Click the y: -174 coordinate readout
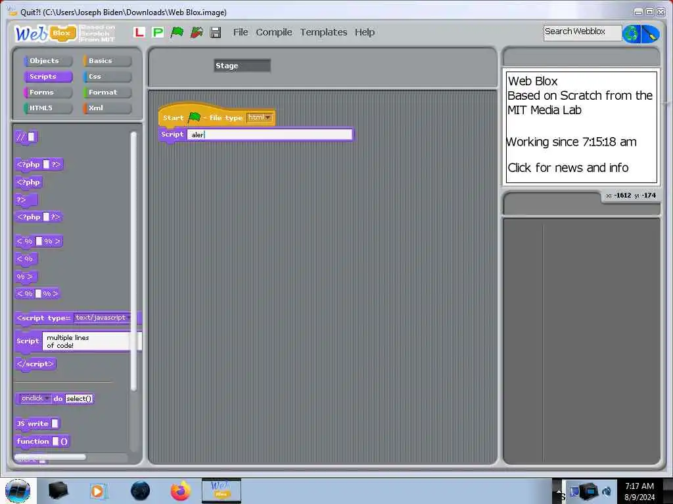 coord(645,196)
